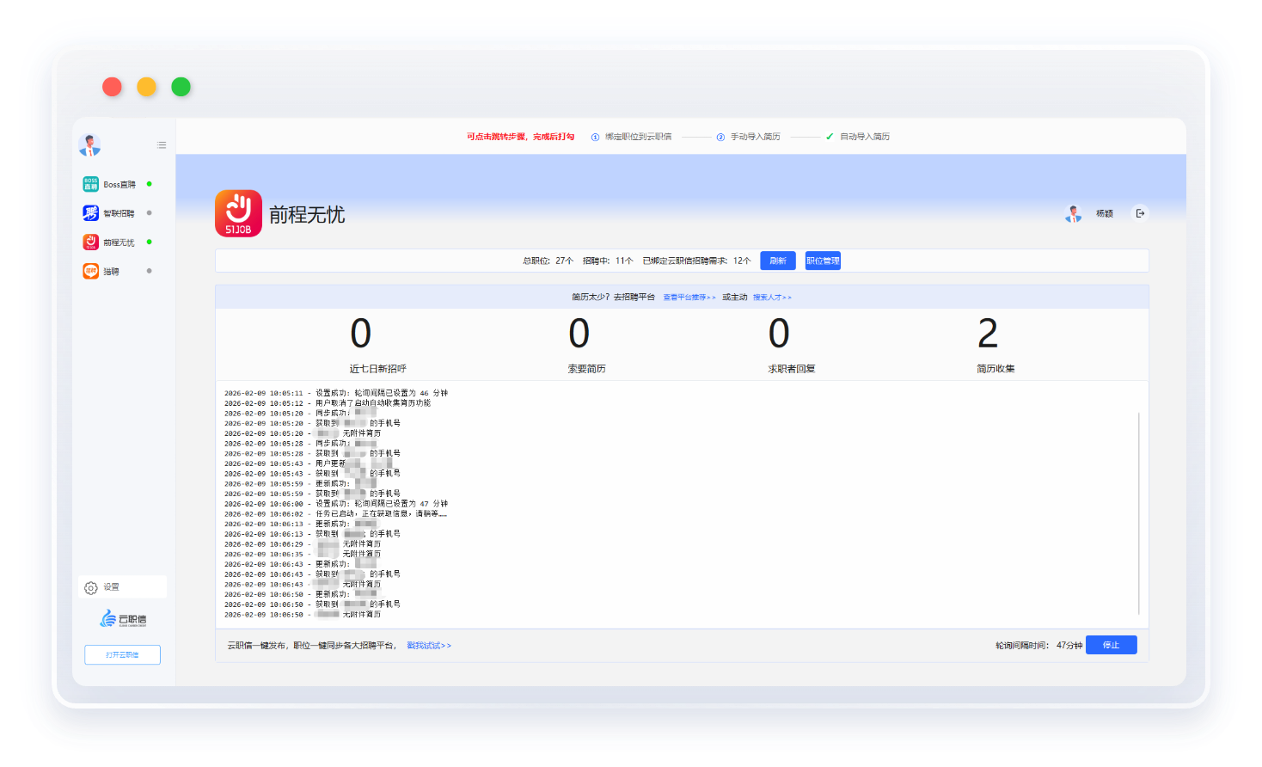
Task: Jump to step 1 绑定职位到云职信
Action: tap(637, 137)
